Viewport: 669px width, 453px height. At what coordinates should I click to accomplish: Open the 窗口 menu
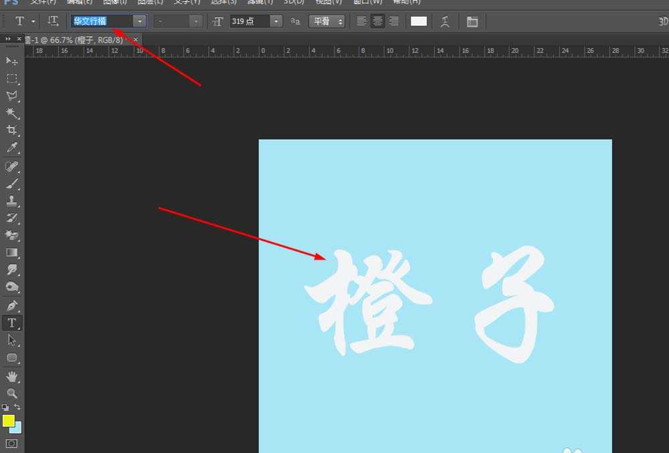[x=367, y=3]
